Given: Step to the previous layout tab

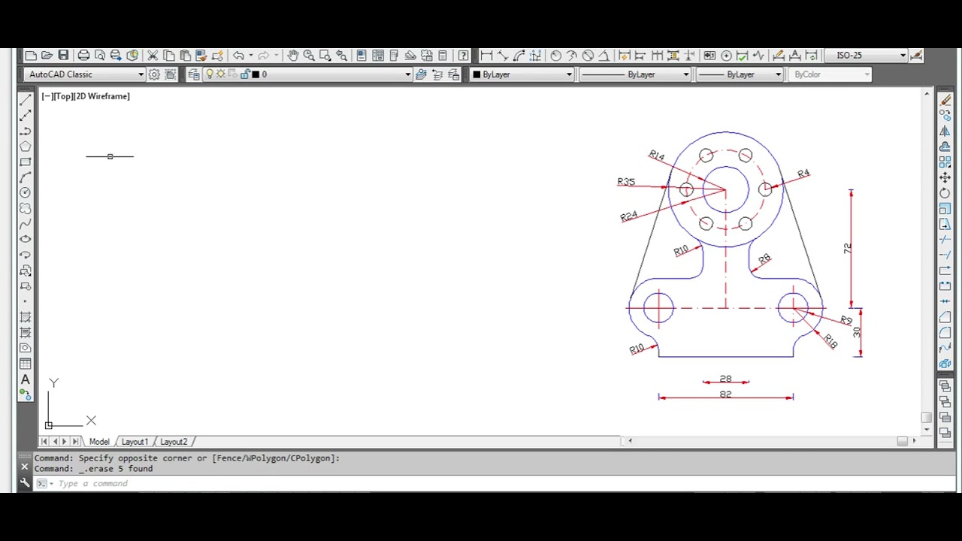Looking at the screenshot, I should coord(55,442).
